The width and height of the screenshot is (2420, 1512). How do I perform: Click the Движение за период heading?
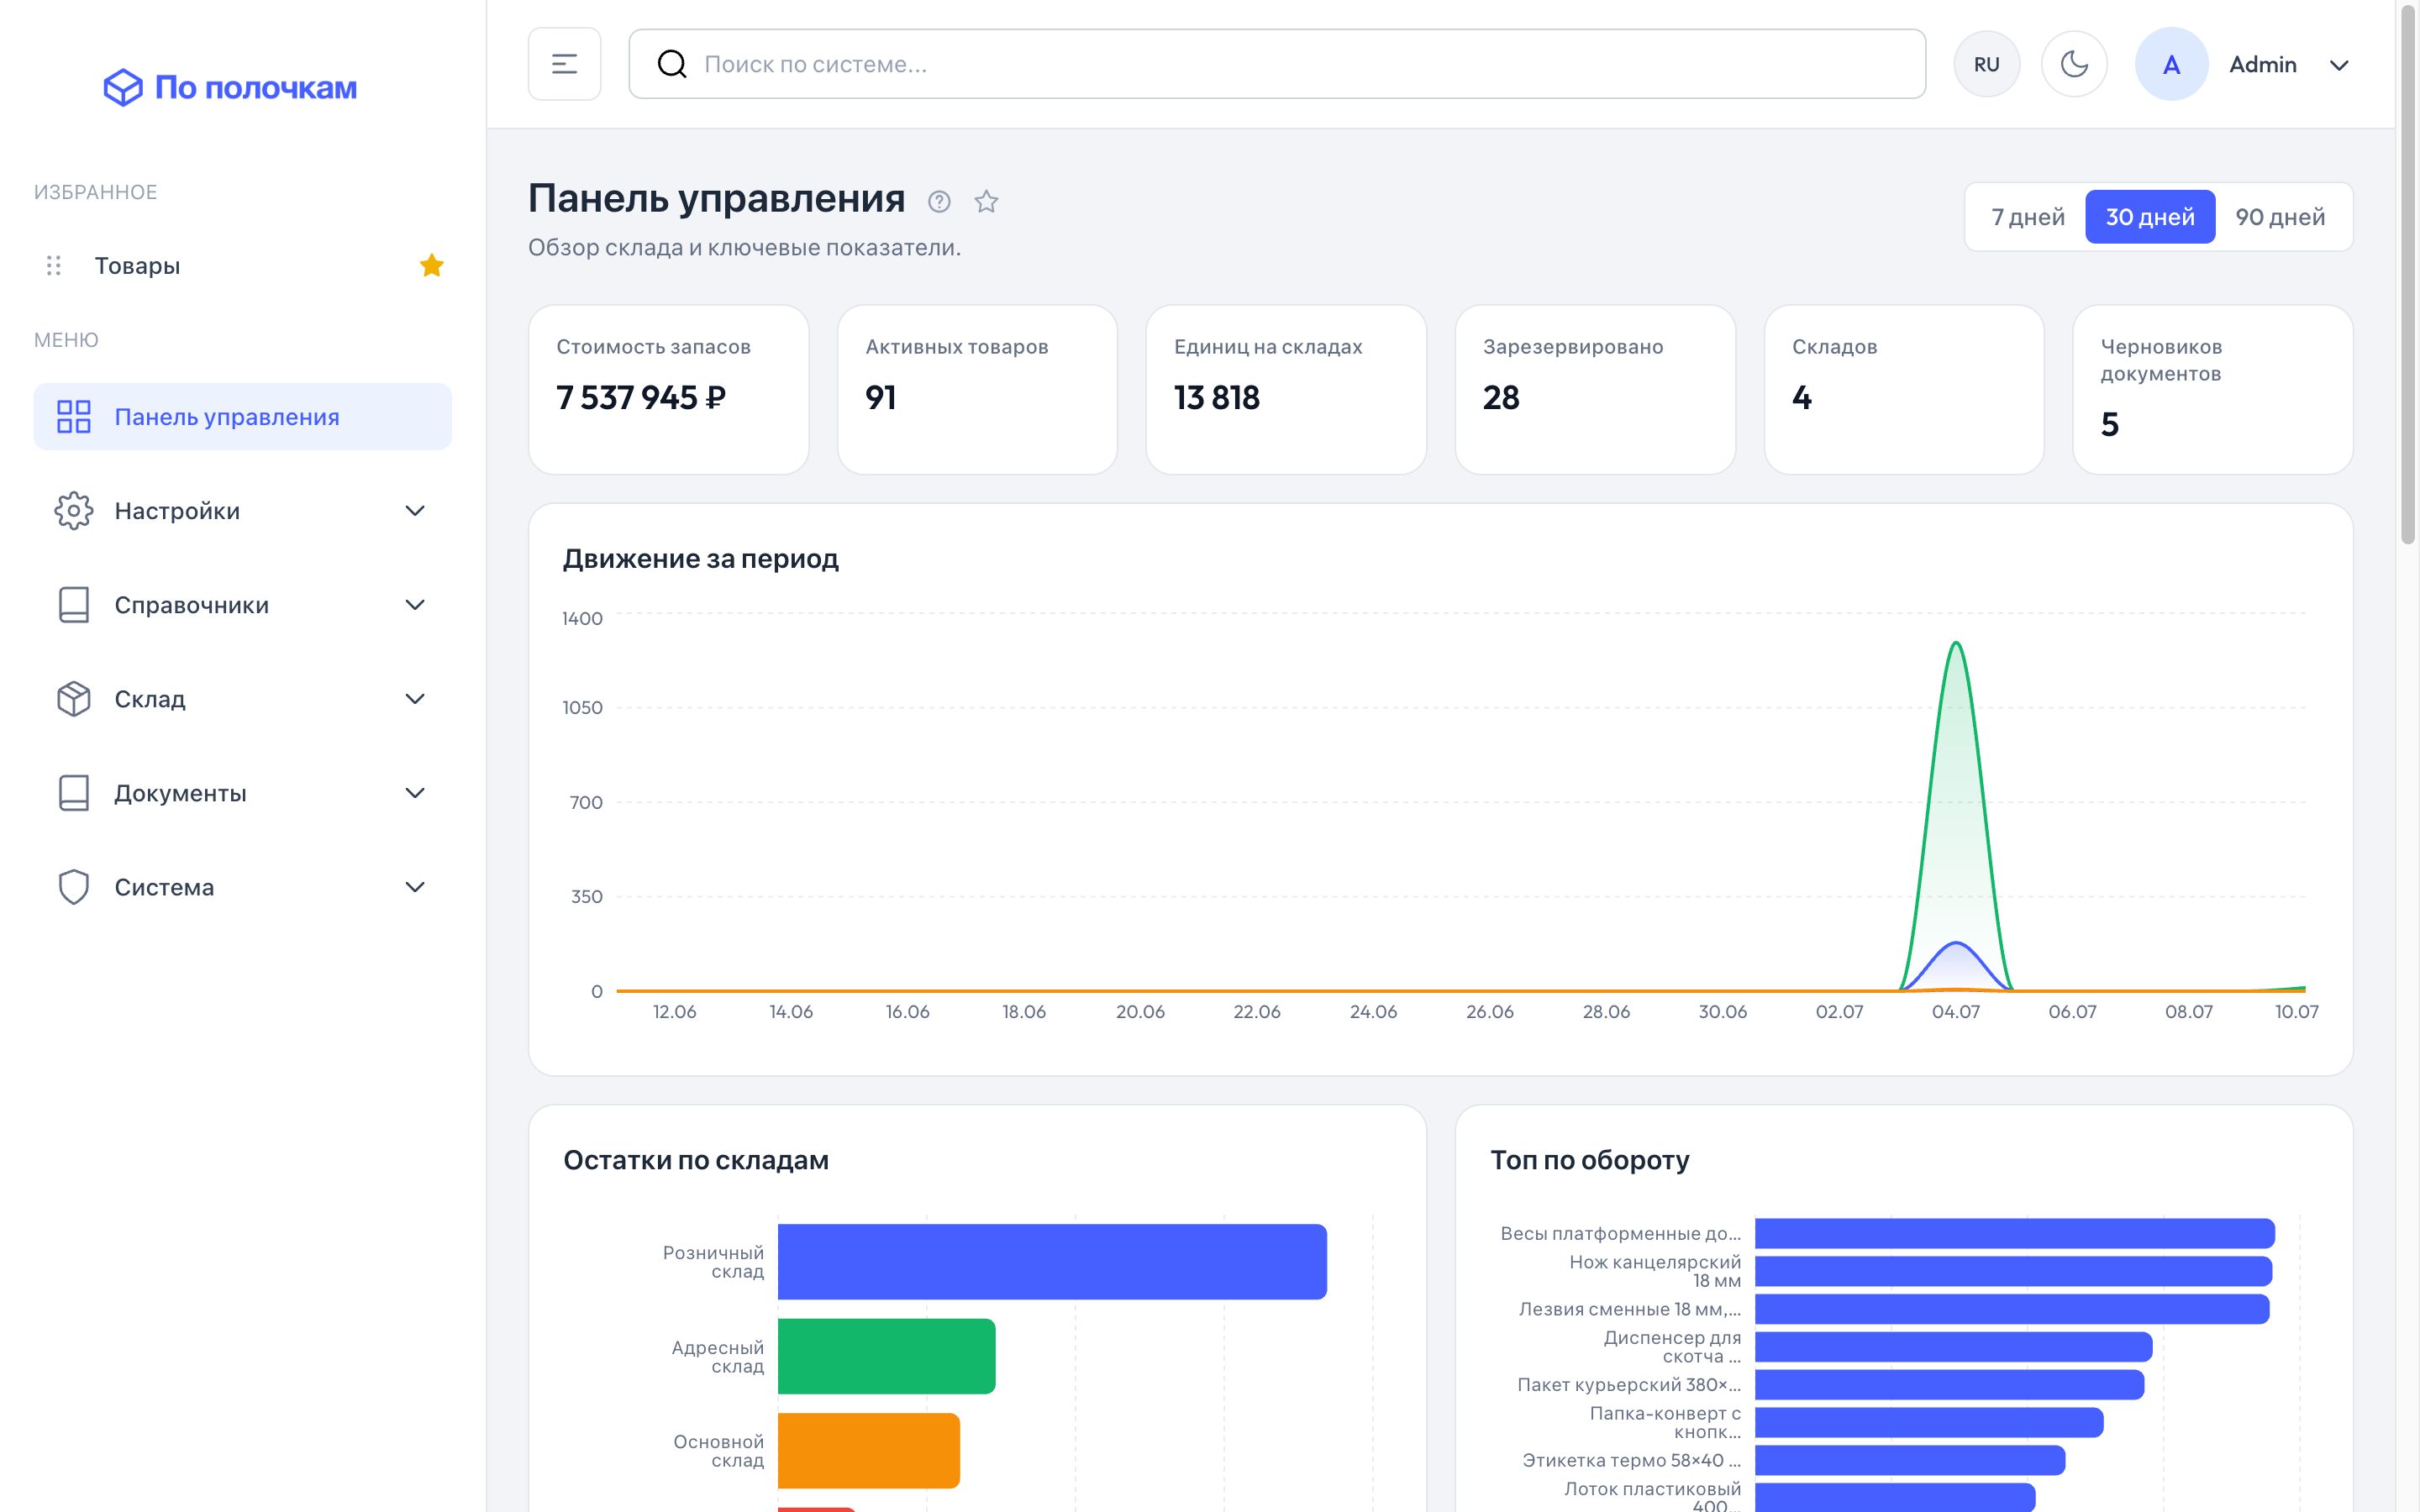[x=700, y=558]
